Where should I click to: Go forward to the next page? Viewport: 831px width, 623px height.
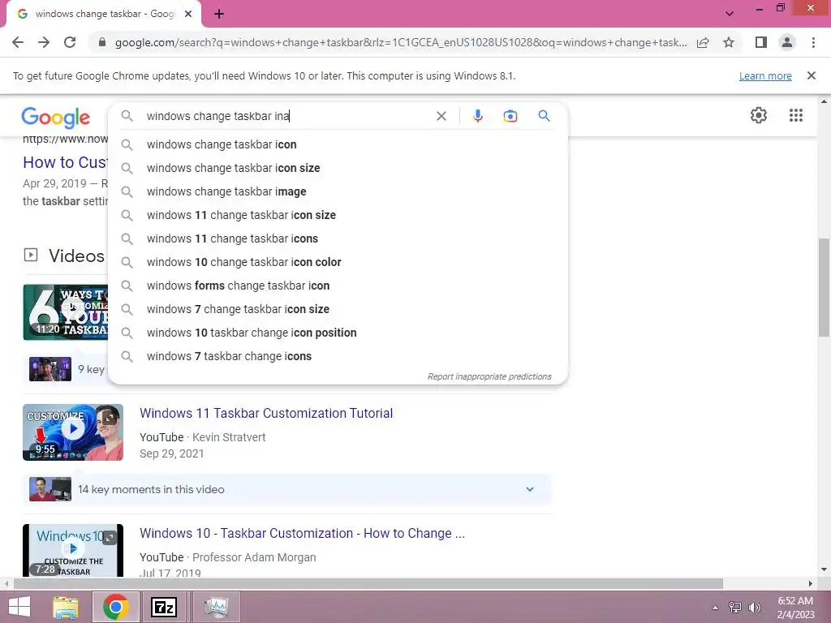[44, 42]
